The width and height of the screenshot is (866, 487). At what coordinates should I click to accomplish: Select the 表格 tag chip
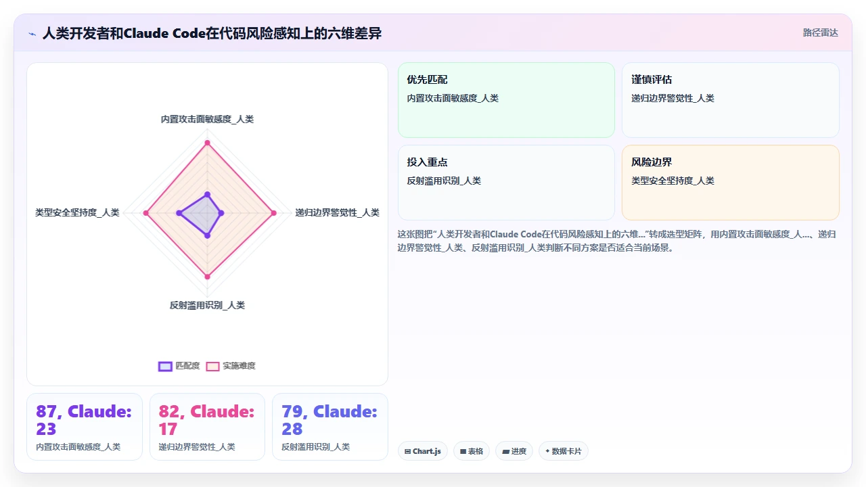(x=472, y=451)
